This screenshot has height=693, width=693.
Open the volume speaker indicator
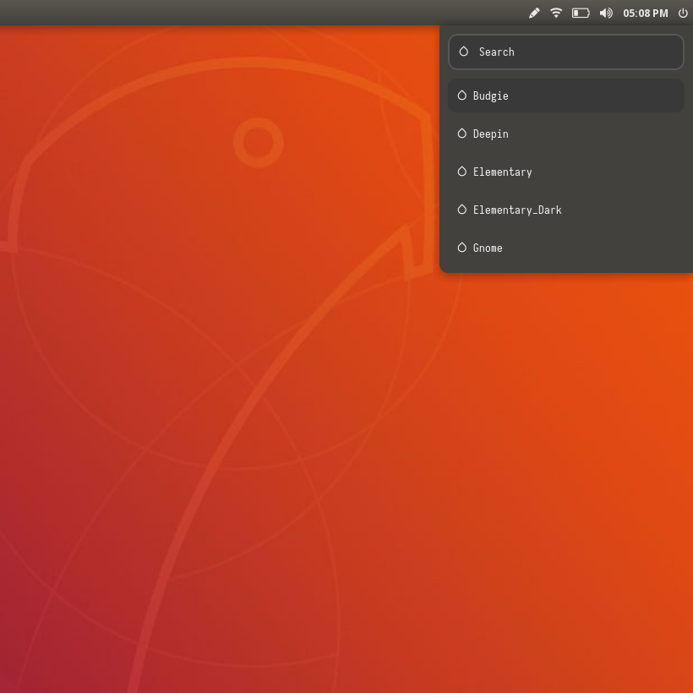point(606,13)
